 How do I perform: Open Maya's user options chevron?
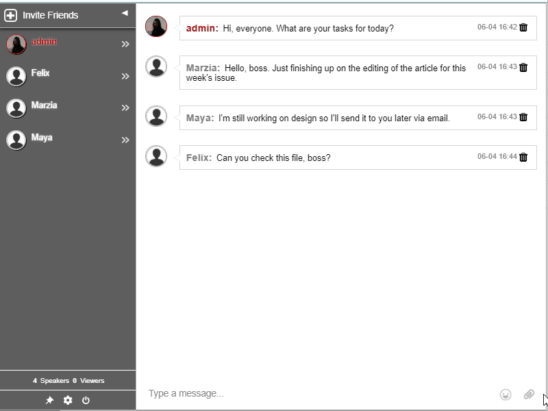pyautogui.click(x=125, y=140)
